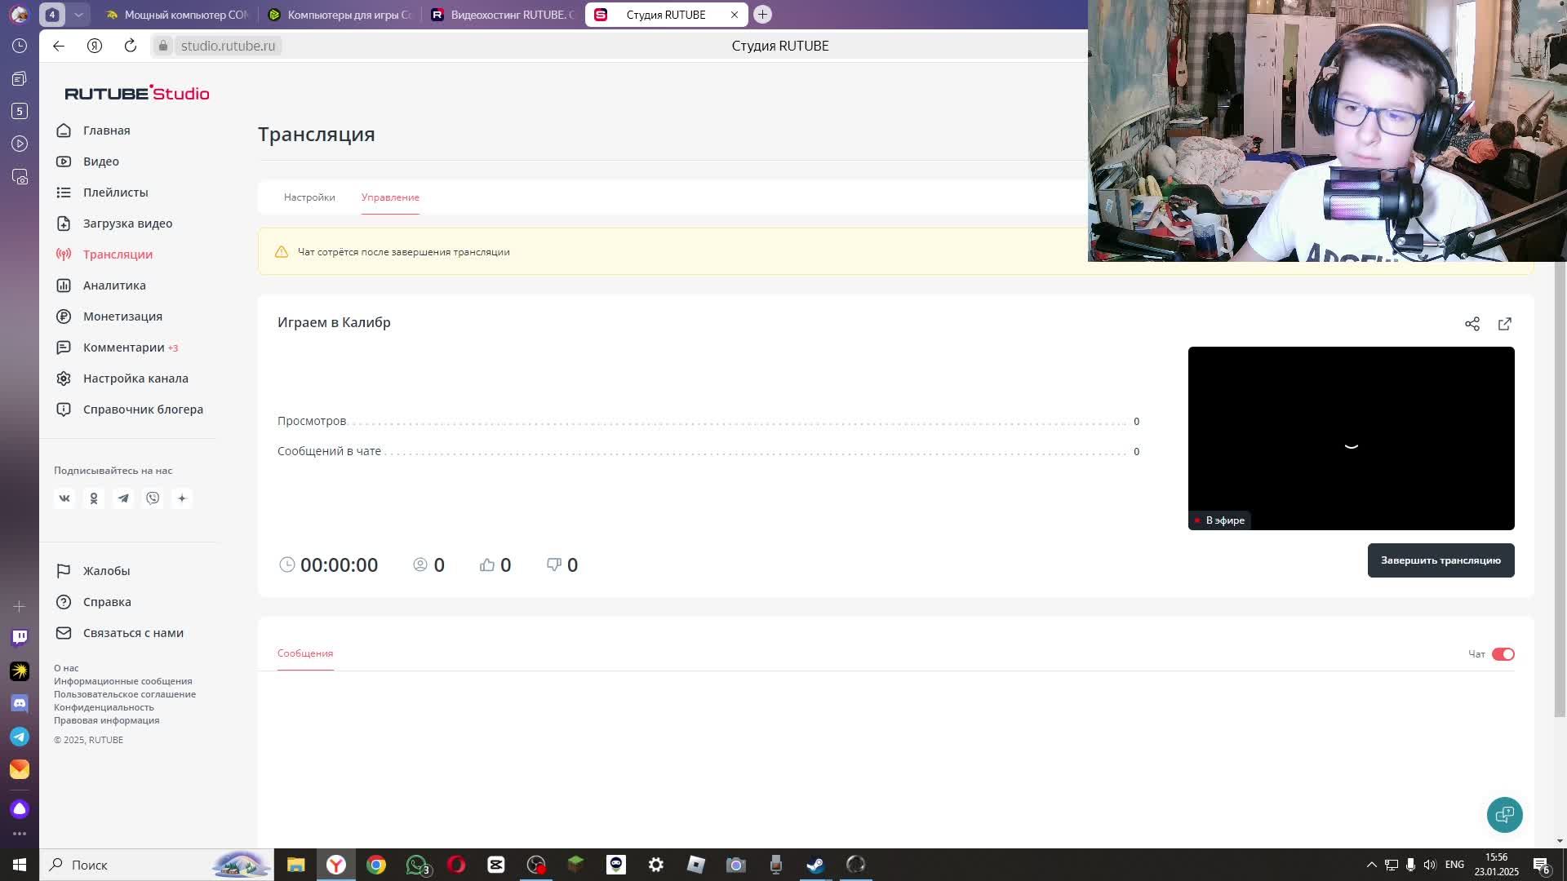Open the Odnoklassniki social icon
1567x881 pixels.
click(x=94, y=498)
